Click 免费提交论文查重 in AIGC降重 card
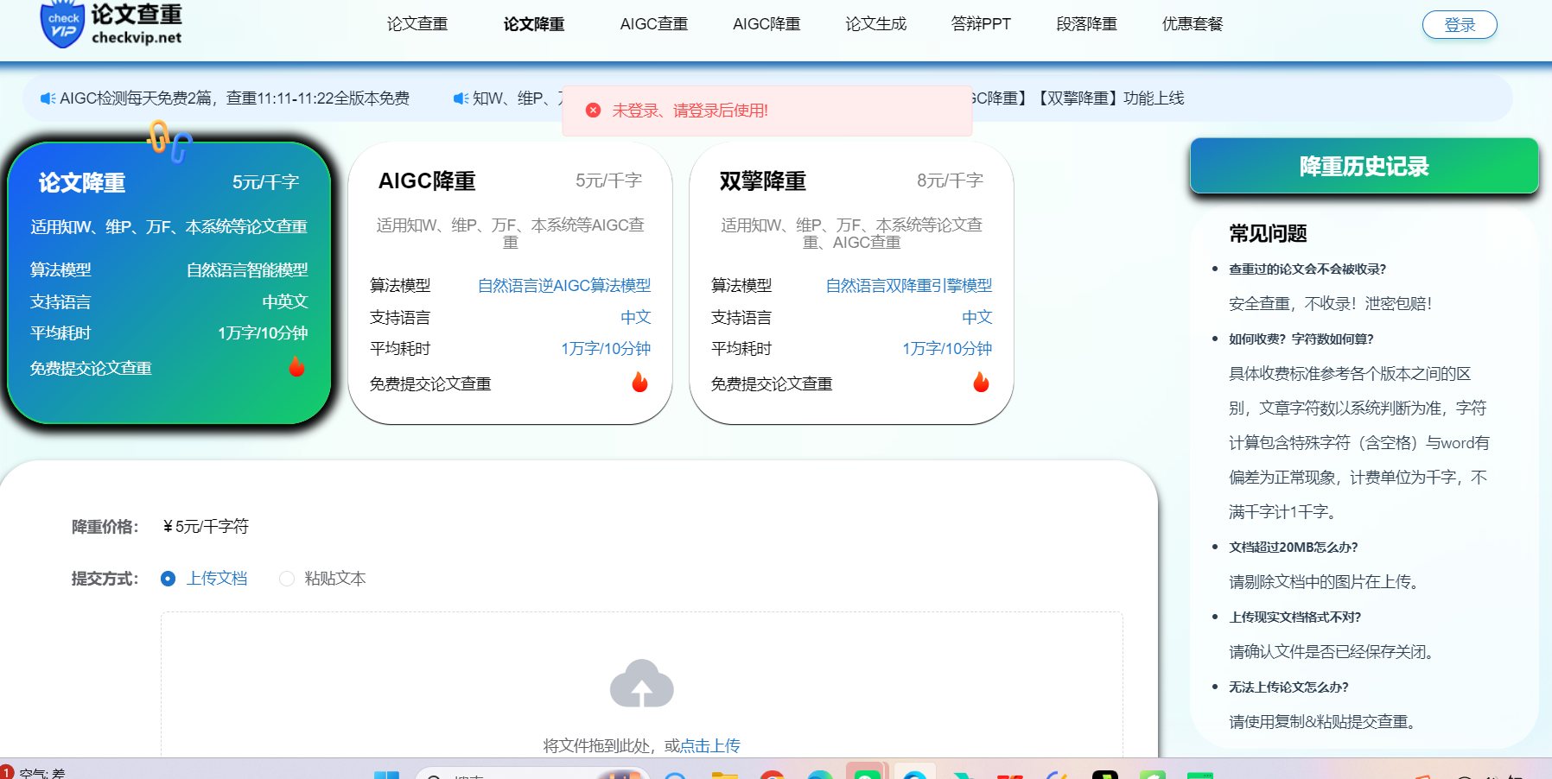The height and width of the screenshot is (779, 1552). coord(430,384)
